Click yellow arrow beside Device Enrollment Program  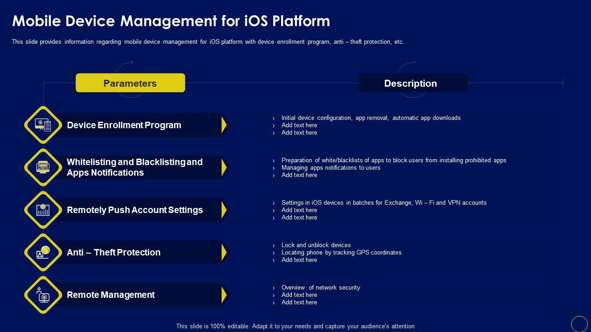pos(224,125)
